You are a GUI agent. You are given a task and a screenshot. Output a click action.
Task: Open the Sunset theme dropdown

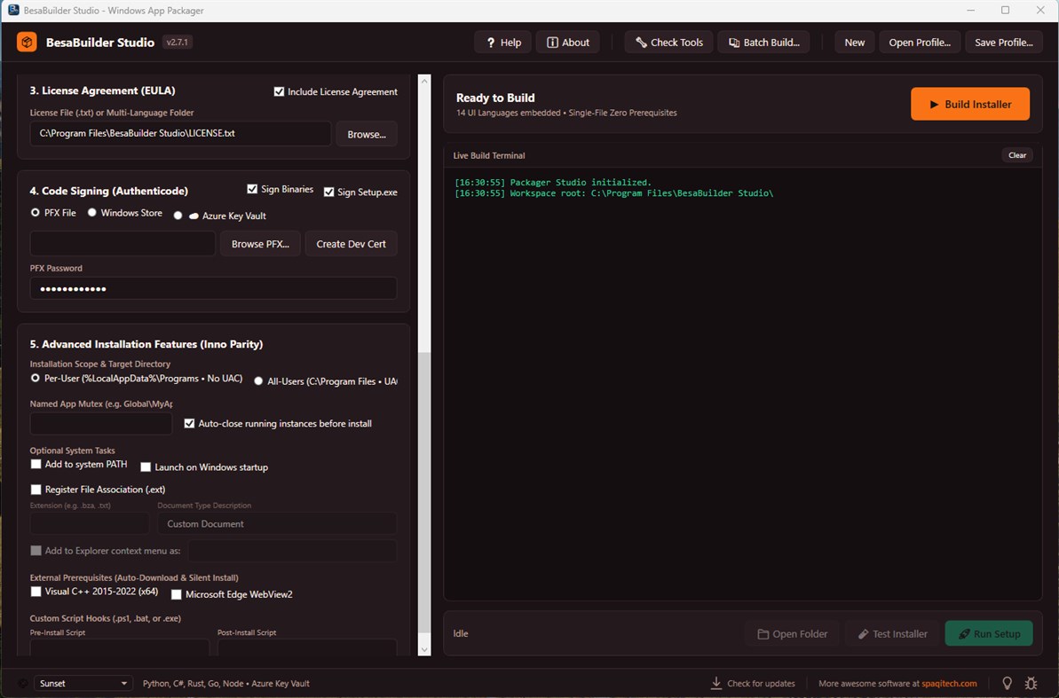(x=83, y=683)
